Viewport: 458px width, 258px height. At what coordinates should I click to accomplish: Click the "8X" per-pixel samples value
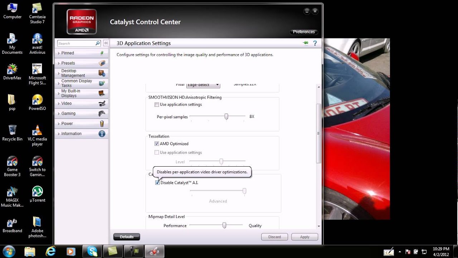pos(252,117)
